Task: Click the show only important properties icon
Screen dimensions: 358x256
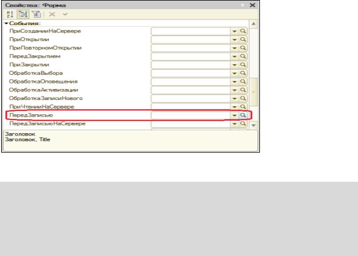Action: (x=36, y=14)
